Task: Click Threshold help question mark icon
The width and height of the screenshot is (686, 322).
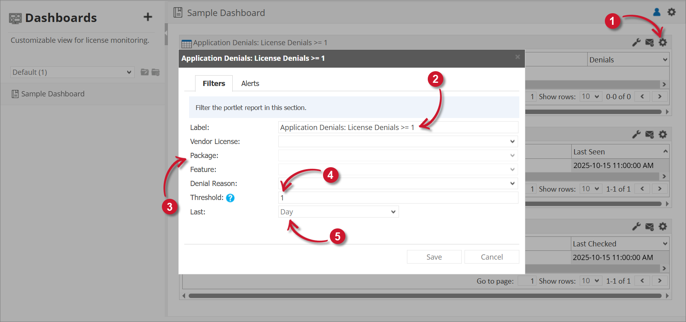Action: (x=230, y=198)
